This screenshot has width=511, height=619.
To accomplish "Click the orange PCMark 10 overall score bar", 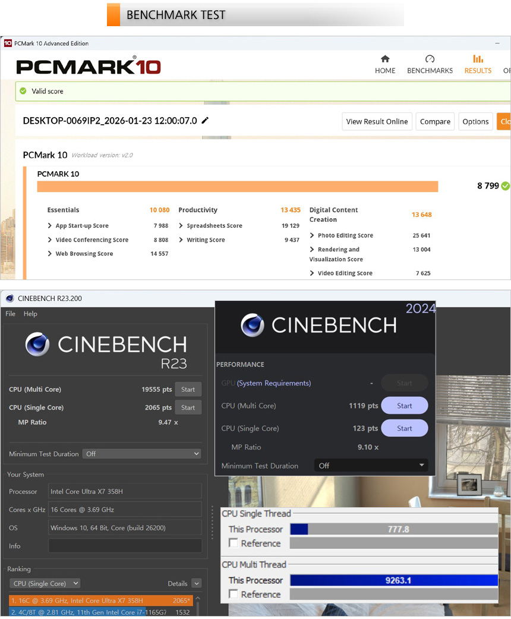I will click(237, 187).
